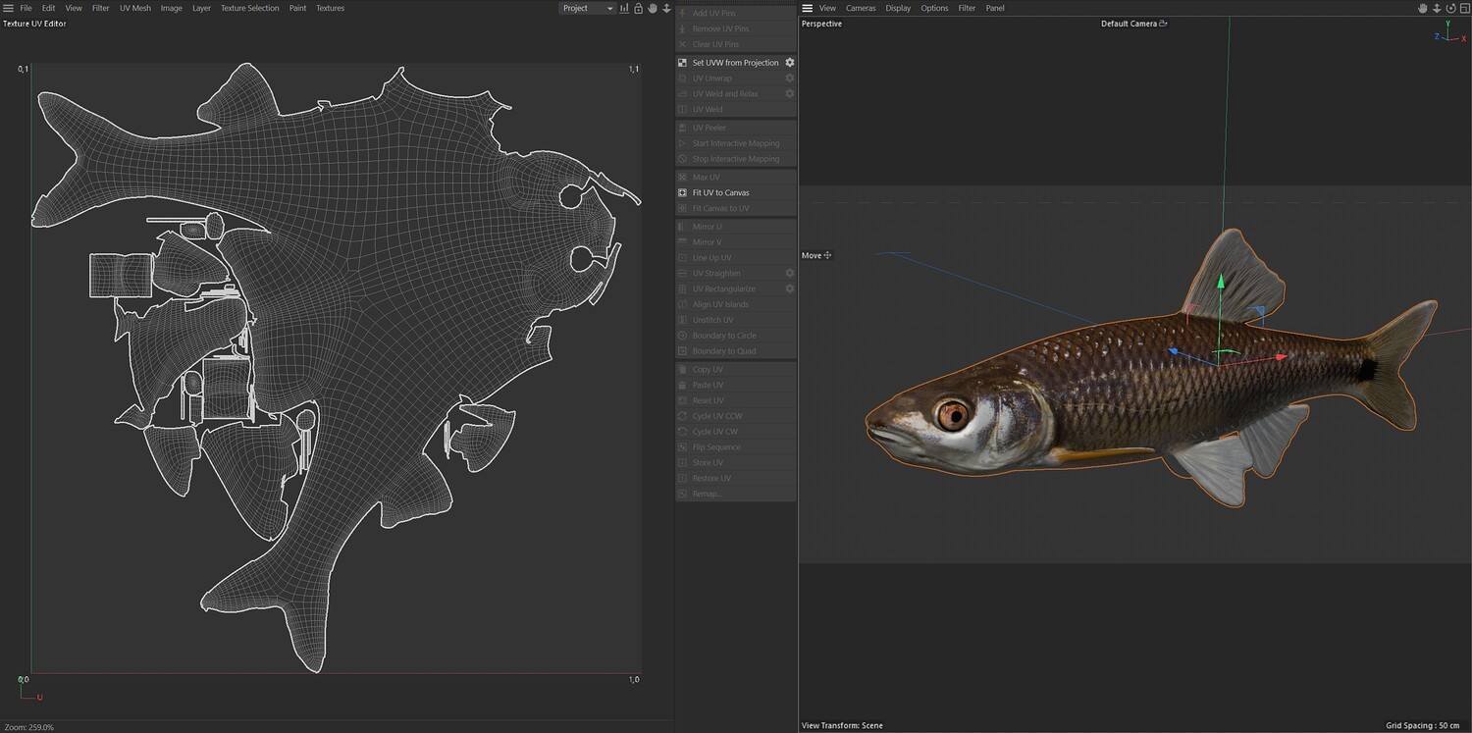The width and height of the screenshot is (1472, 733).
Task: Open the Perspective viewport hamburger menu
Action: pyautogui.click(x=808, y=8)
